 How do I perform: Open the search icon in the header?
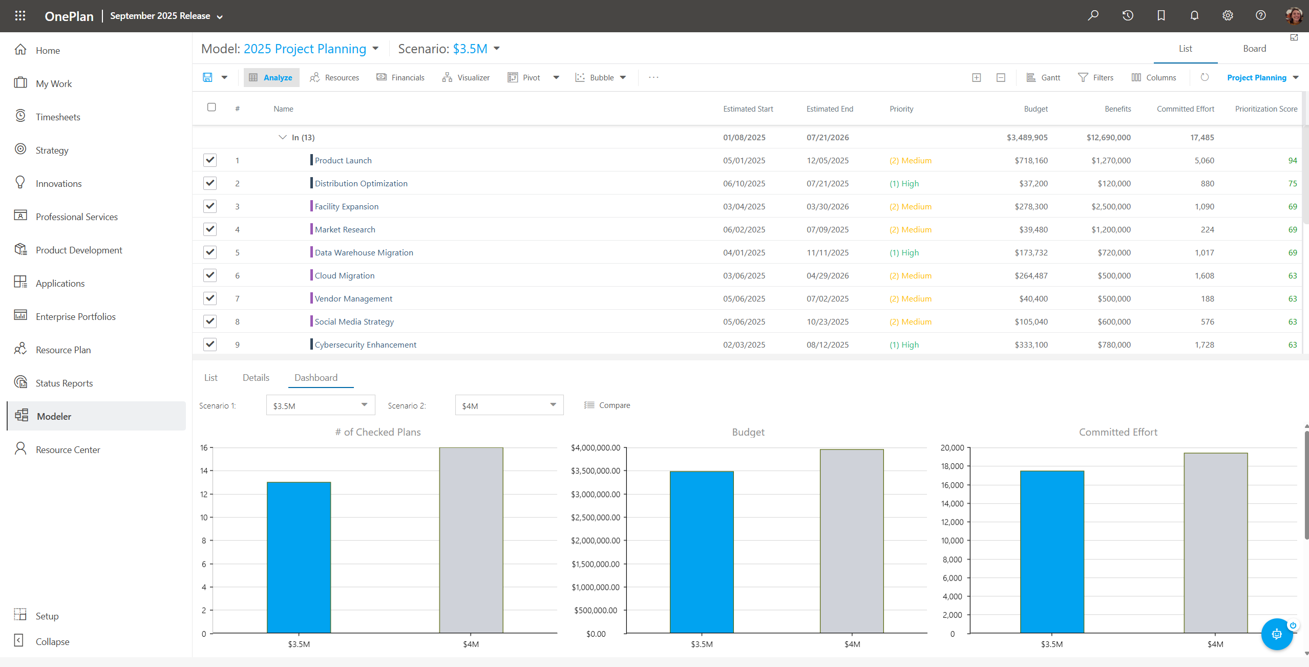(x=1093, y=15)
